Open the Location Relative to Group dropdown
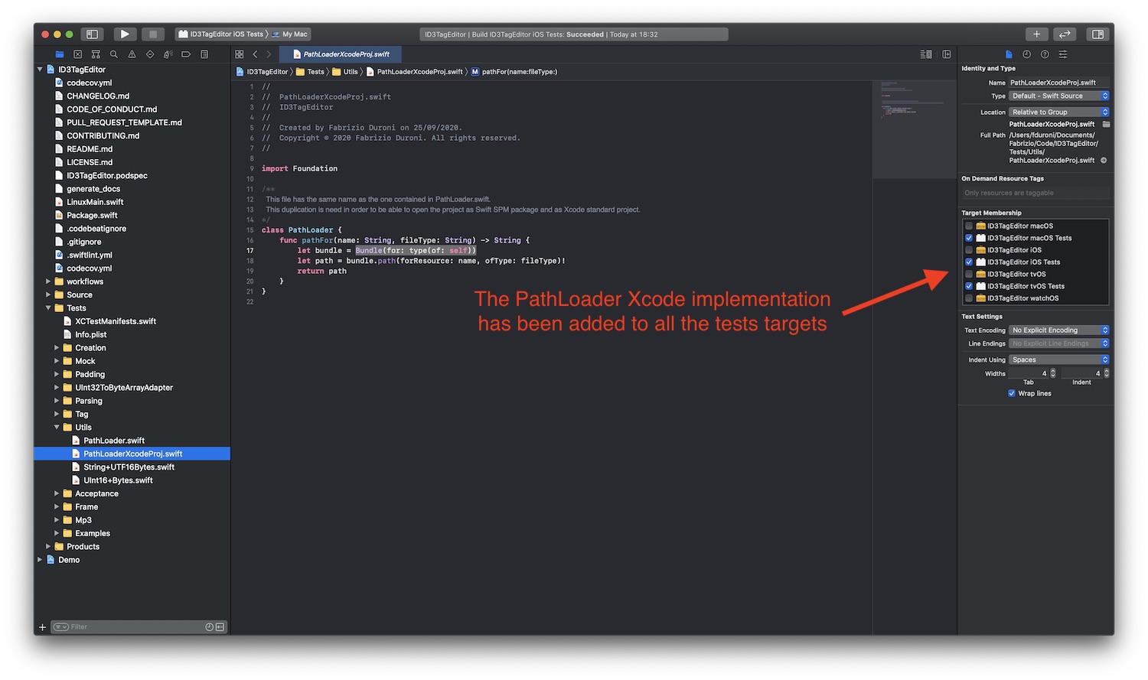 point(1058,112)
